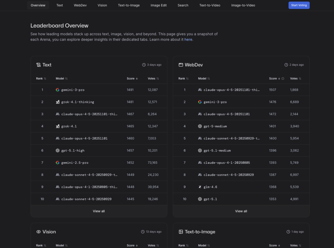Click the eye icon in the Vision panel header

38,231
